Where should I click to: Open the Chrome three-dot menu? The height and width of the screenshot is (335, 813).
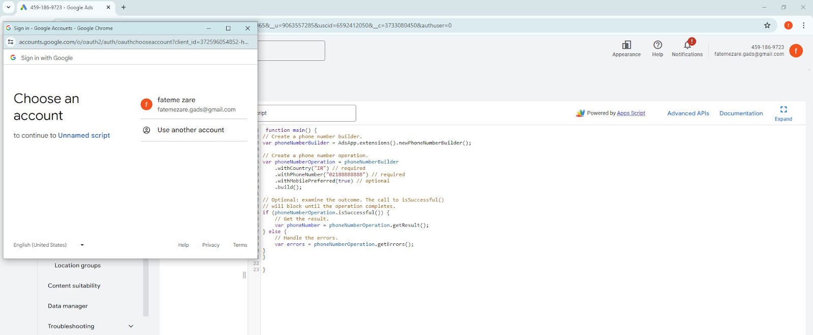coord(803,25)
